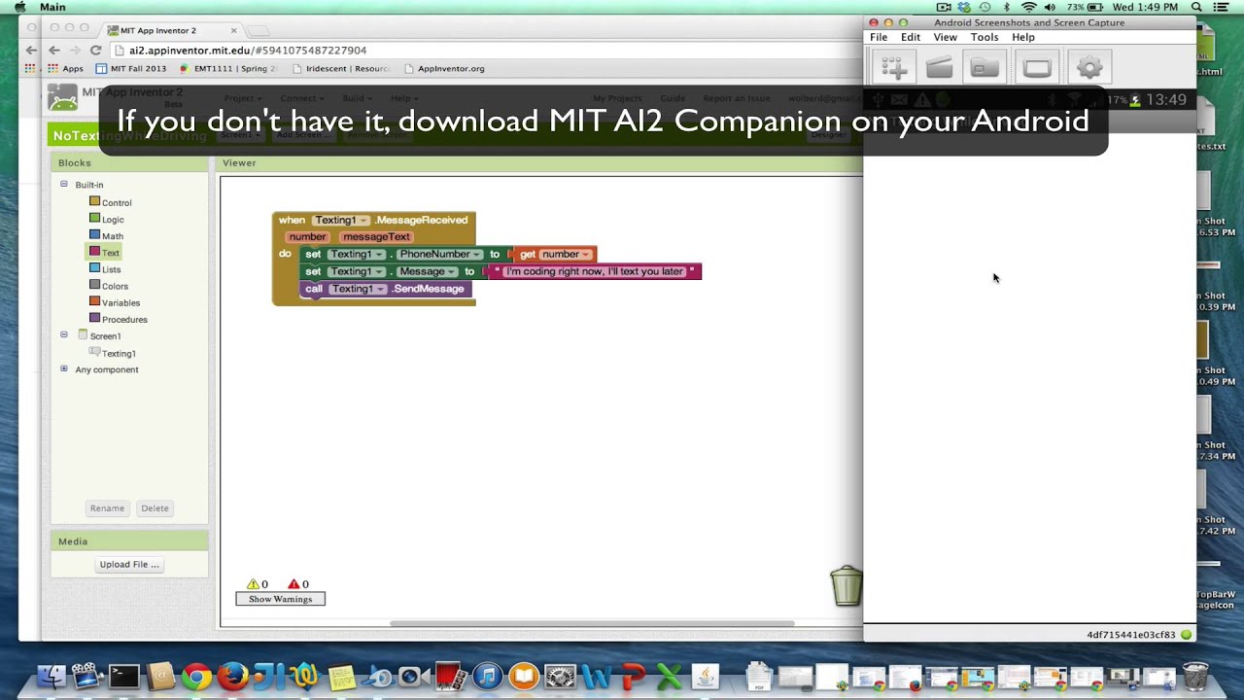Click the grid-plus toolbar icon in Android Screenshots
The image size is (1244, 700).
[x=894, y=67]
